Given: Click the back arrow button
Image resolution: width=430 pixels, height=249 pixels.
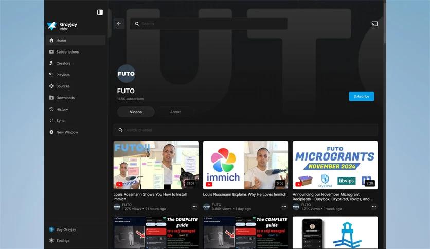Looking at the screenshot, I should coord(119,24).
